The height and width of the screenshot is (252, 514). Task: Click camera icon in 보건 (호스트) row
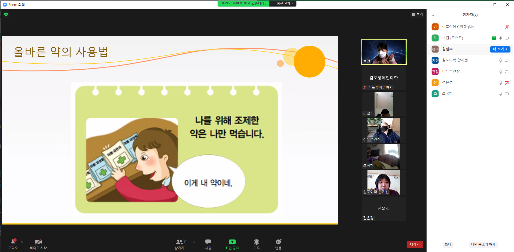click(x=507, y=38)
